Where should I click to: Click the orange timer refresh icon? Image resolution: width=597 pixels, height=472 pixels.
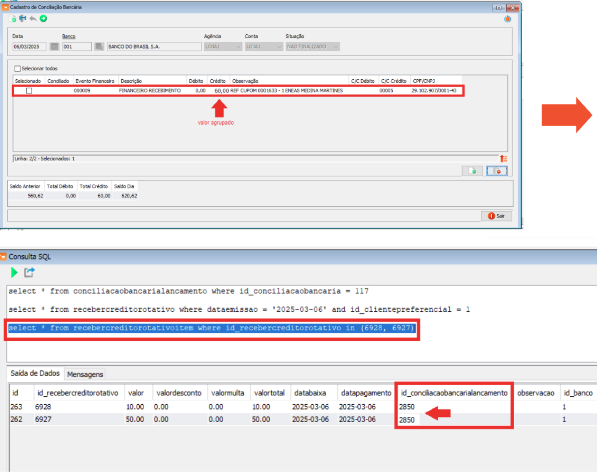tap(507, 19)
